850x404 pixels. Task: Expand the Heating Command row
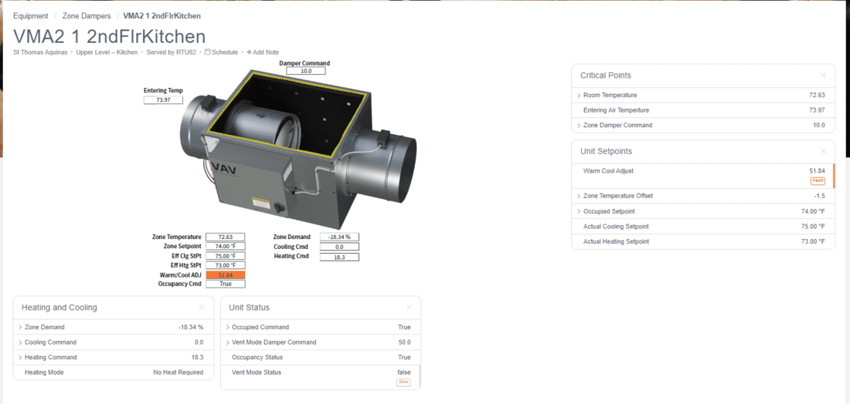[x=20, y=358]
